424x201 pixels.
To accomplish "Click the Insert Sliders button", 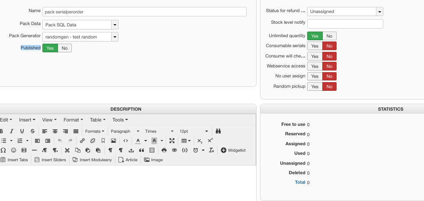I will click(50, 160).
